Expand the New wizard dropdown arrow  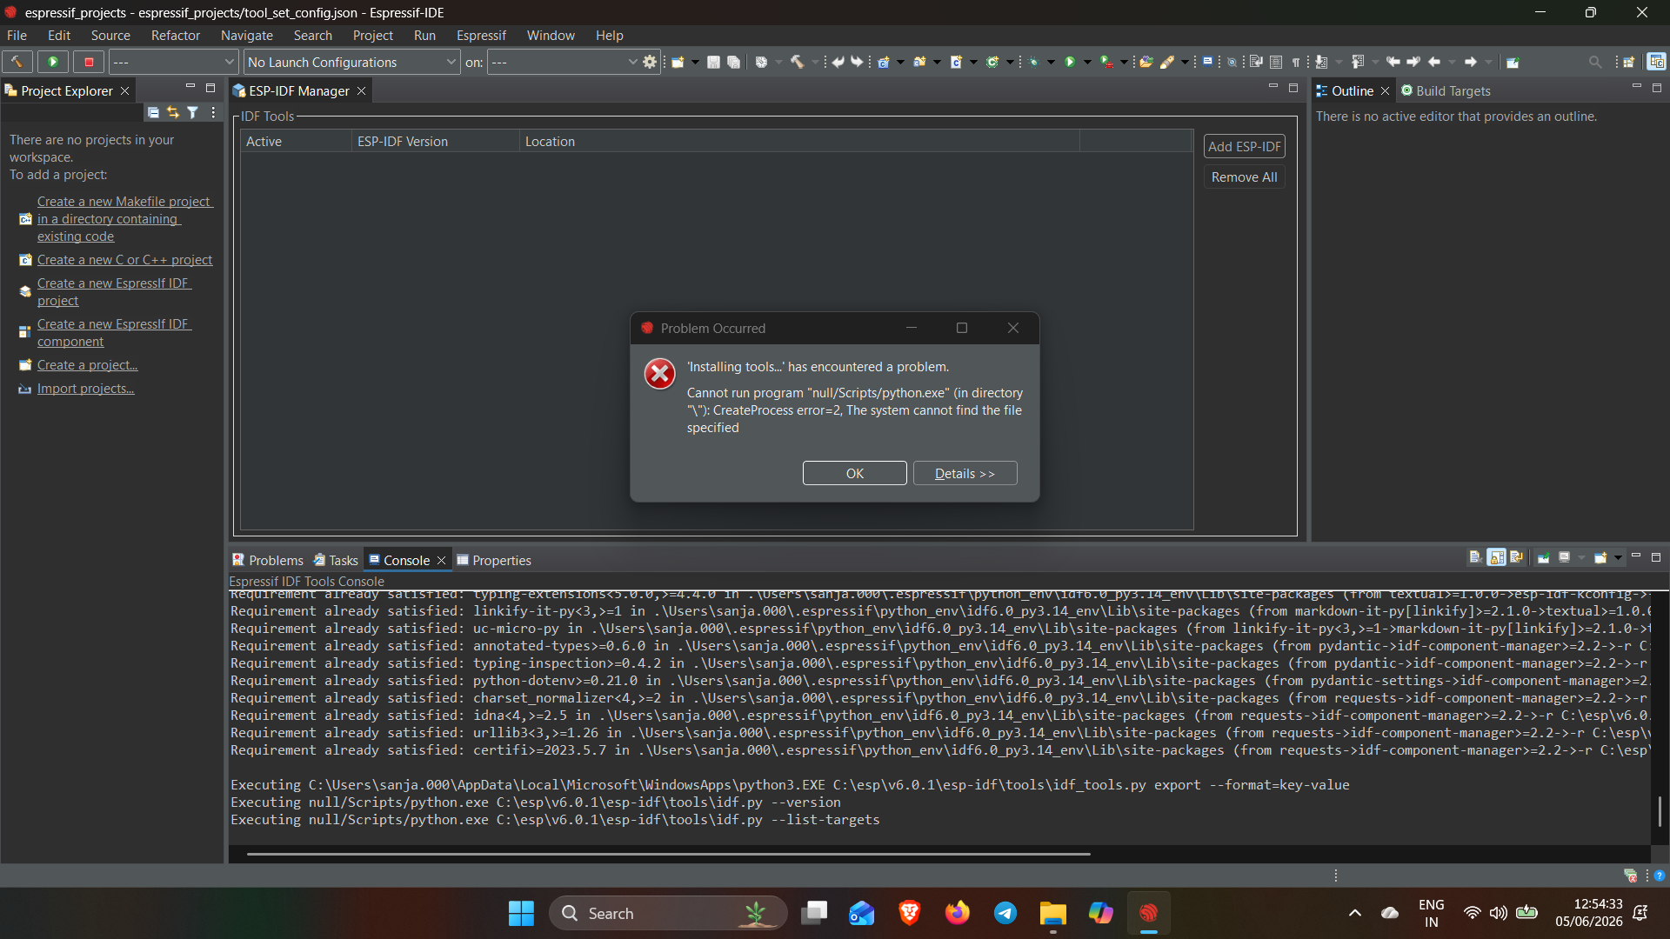pos(695,63)
